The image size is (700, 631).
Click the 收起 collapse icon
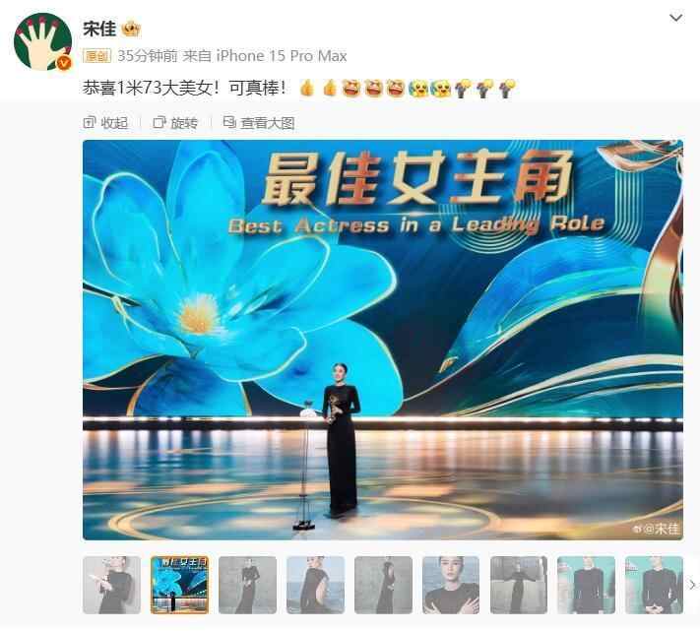pos(90,122)
